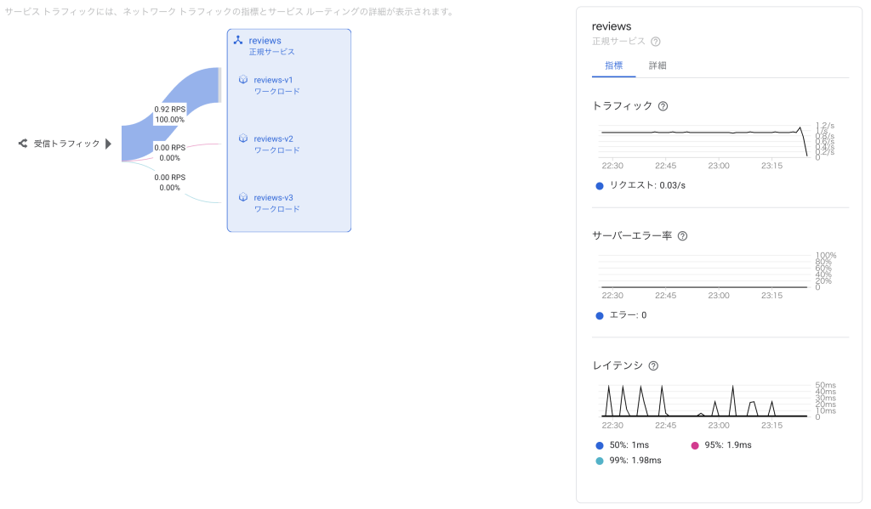871x509 pixels.
Task: Click help icon beside 正規サービス
Action: pos(656,41)
